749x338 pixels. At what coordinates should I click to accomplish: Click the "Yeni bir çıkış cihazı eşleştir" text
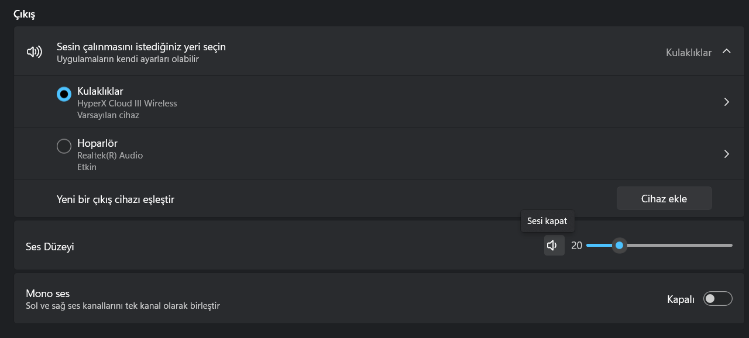tap(115, 199)
